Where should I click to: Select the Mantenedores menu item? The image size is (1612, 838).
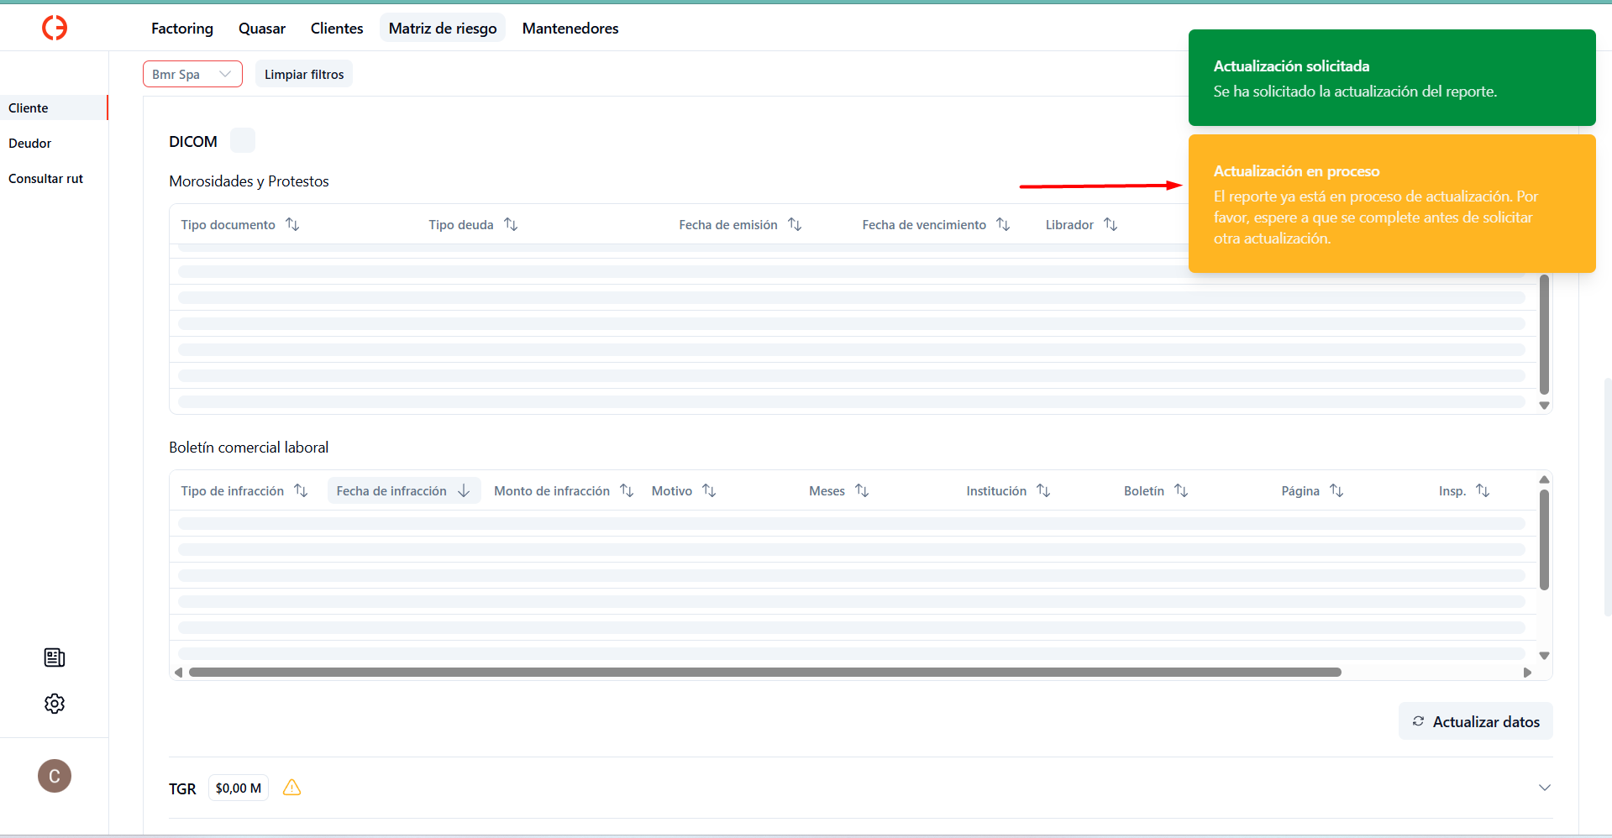570,29
